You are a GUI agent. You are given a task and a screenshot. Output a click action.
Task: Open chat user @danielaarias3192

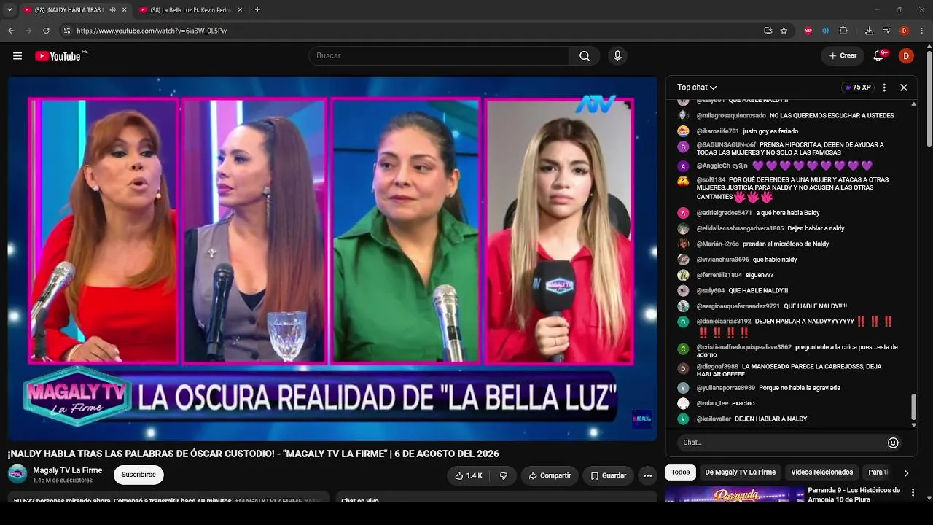(724, 322)
